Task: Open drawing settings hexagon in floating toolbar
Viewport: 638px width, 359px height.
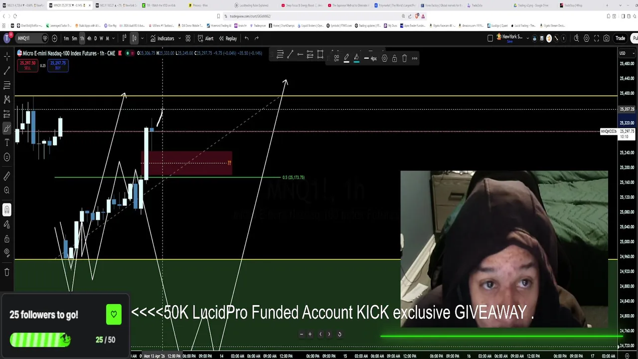Action: click(384, 58)
